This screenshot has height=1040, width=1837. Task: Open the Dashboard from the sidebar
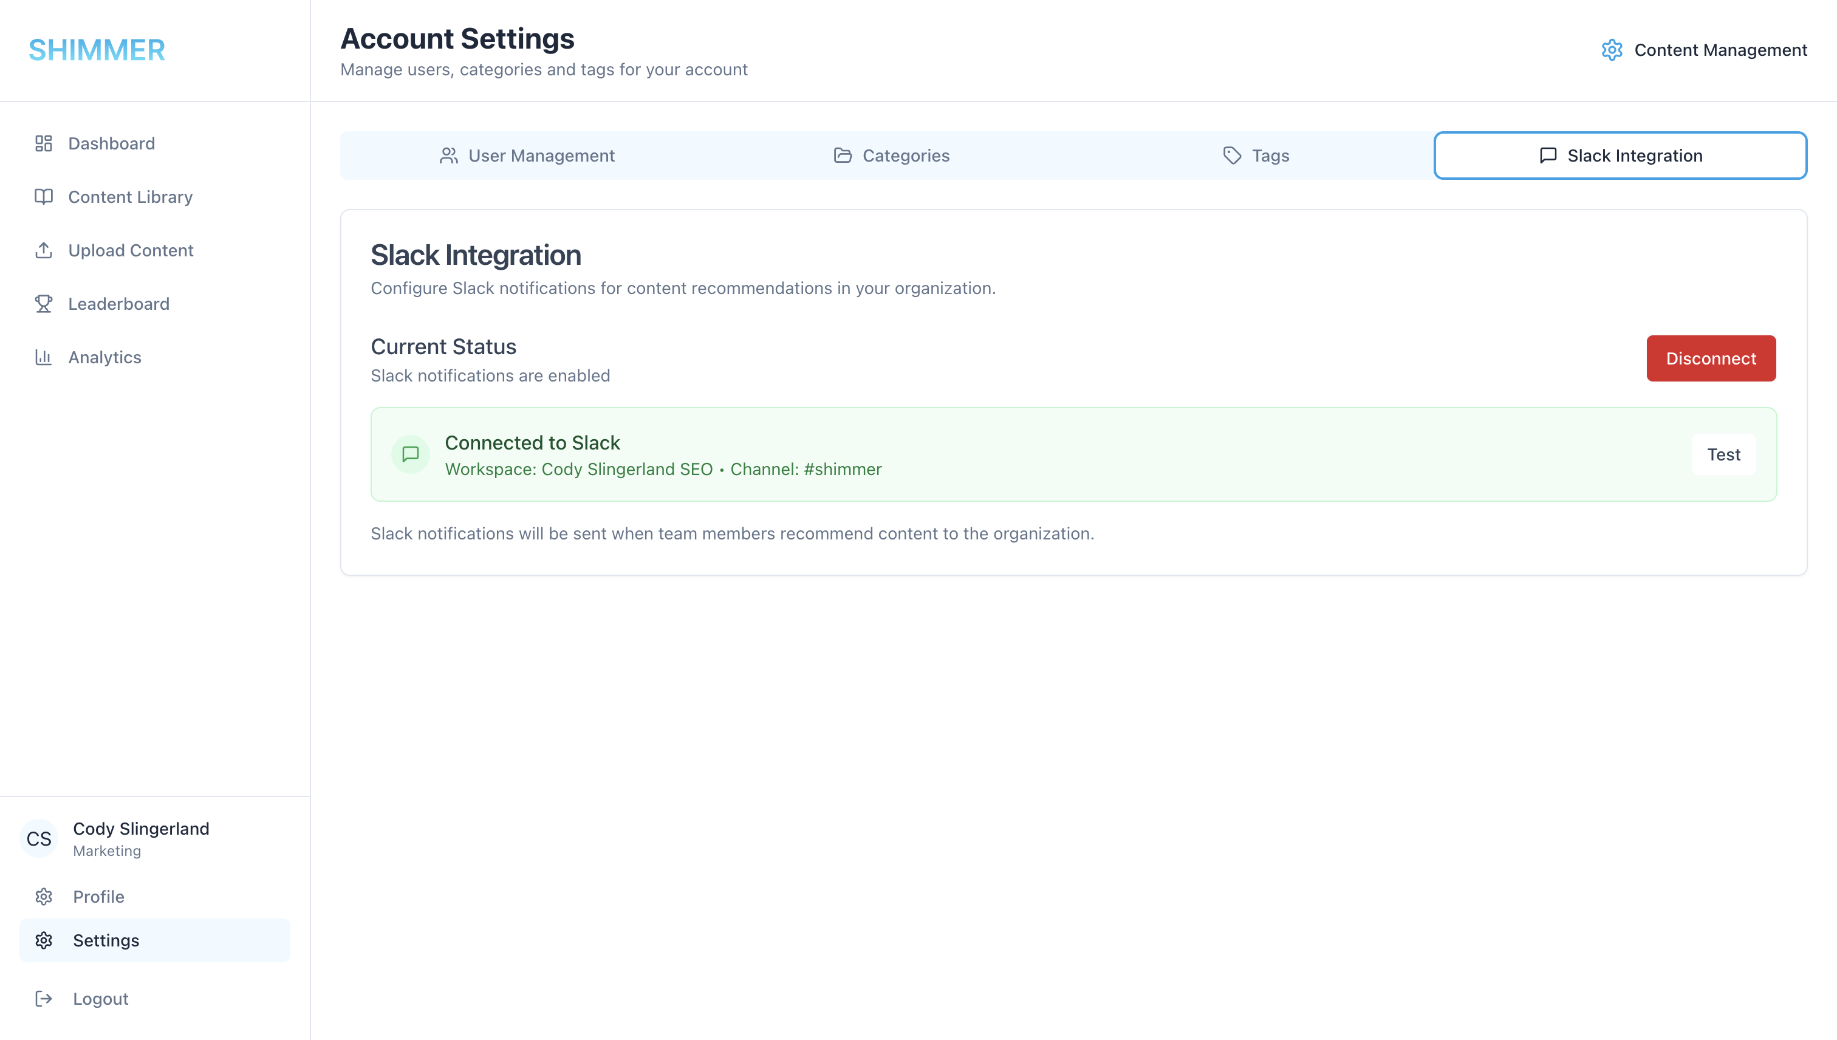(x=44, y=143)
